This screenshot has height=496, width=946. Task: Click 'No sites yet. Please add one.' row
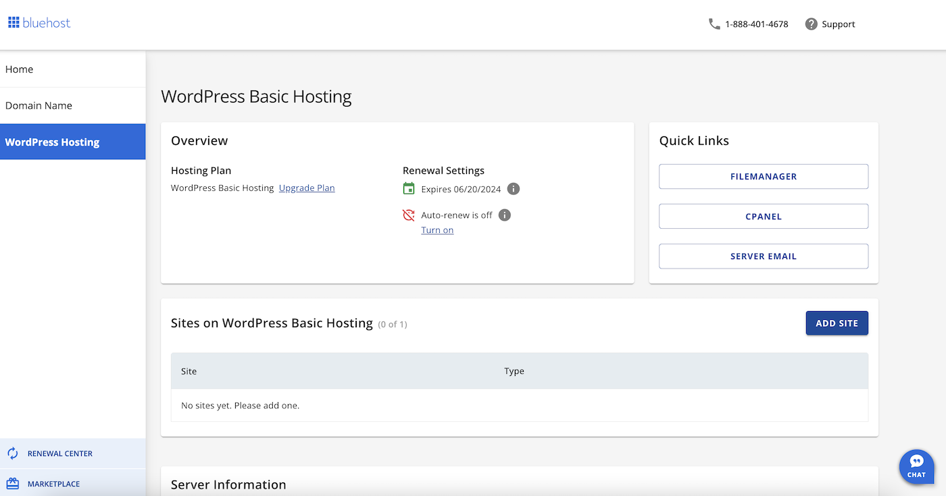point(520,406)
